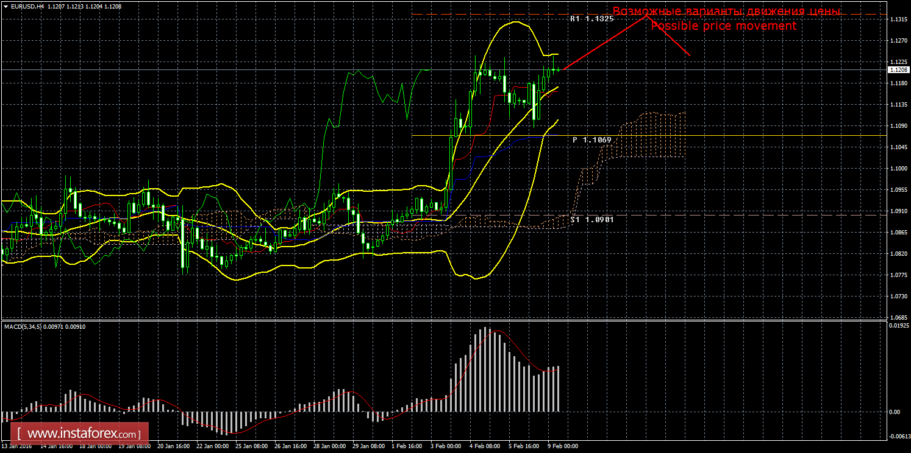Select the R1 1.1325 resistance label
The height and width of the screenshot is (453, 911).
point(591,19)
